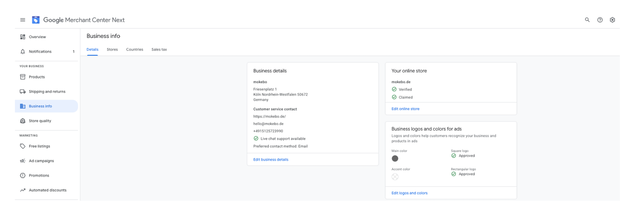The image size is (631, 210).
Task: Click the Store quality badge icon
Action: click(x=23, y=121)
